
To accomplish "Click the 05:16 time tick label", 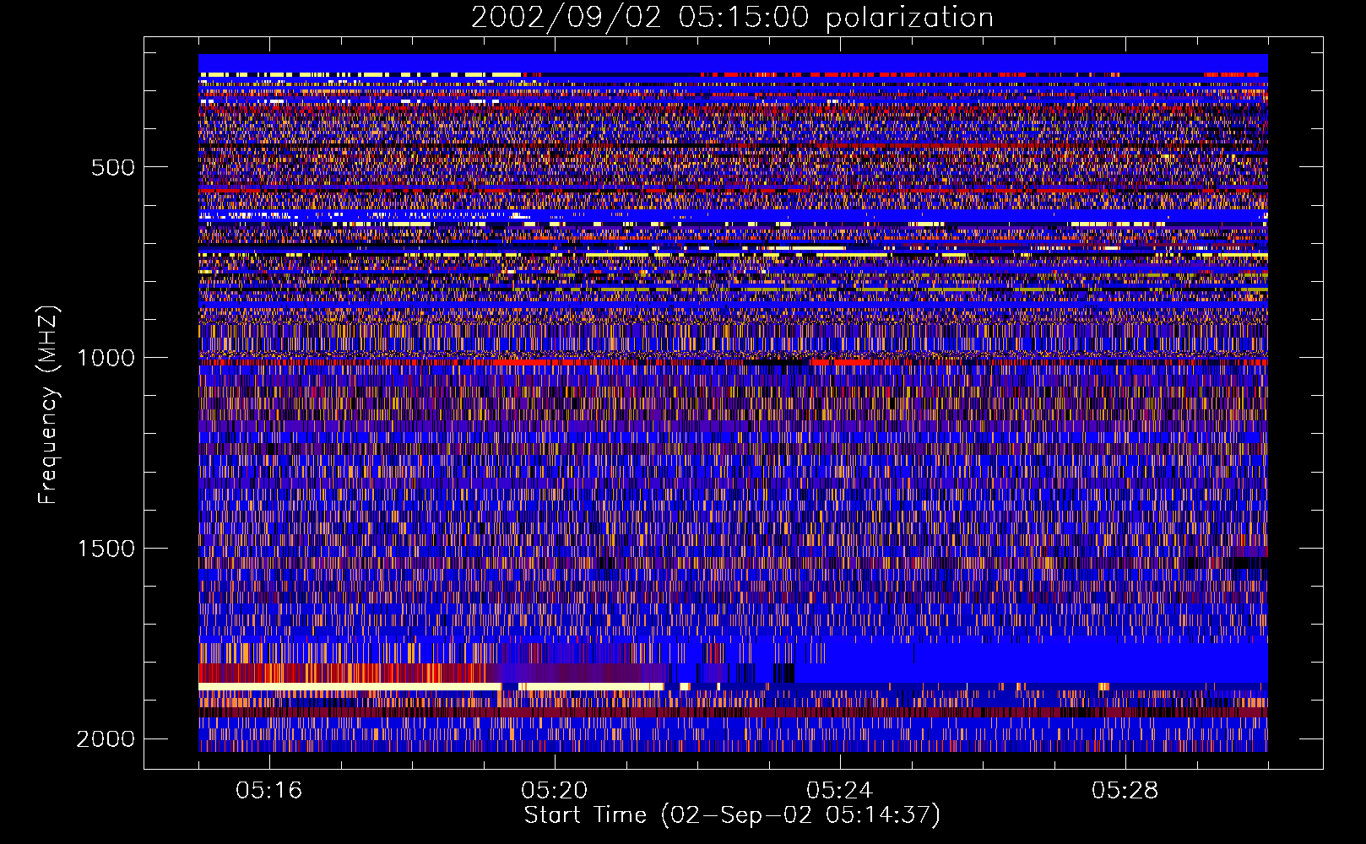I will coord(269,791).
